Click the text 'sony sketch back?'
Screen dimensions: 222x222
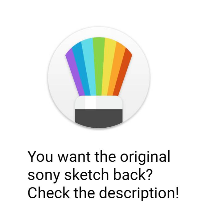tap(90, 175)
